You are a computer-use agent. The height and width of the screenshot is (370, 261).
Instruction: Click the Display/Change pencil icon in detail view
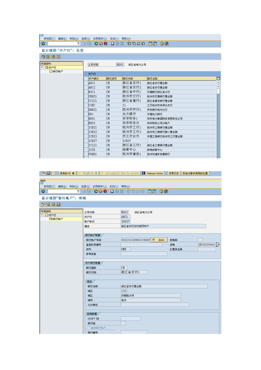pos(43,205)
